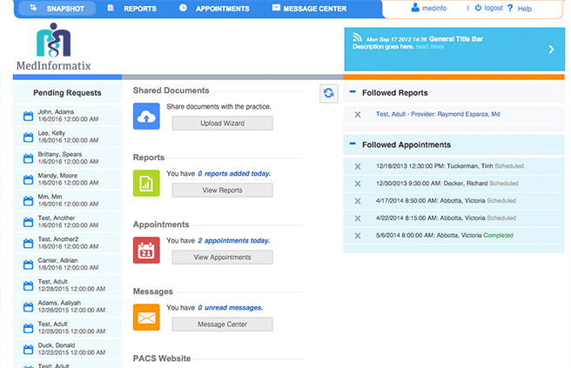This screenshot has height=368, width=571.
Task: Advance the General Title Bar banner arrow
Action: pyautogui.click(x=550, y=50)
